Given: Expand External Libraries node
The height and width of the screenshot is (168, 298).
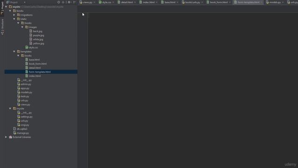Looking at the screenshot, I should pyautogui.click(x=6, y=137).
